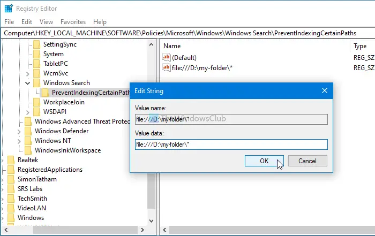Click the PreventIndexingCertainPaths folder icon

[x=45, y=93]
